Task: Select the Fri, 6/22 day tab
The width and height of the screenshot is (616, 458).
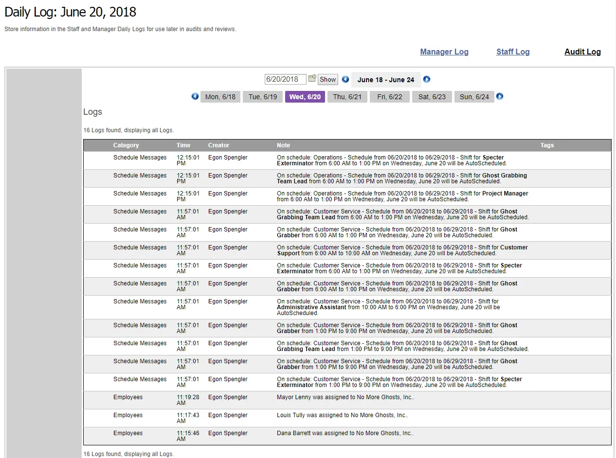Action: [x=390, y=97]
